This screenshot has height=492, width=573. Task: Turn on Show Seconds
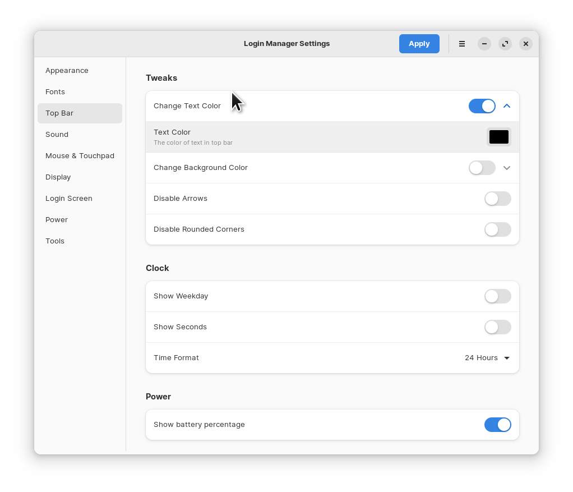498,327
